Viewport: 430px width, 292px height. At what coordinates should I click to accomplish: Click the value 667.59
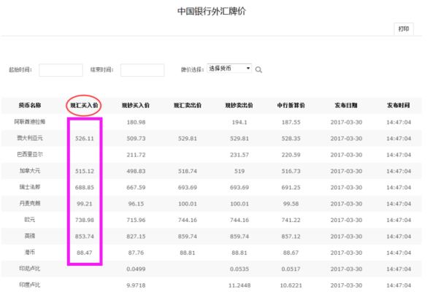point(136,188)
